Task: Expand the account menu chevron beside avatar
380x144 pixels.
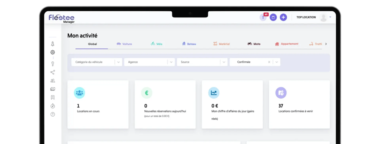Action: point(330,17)
